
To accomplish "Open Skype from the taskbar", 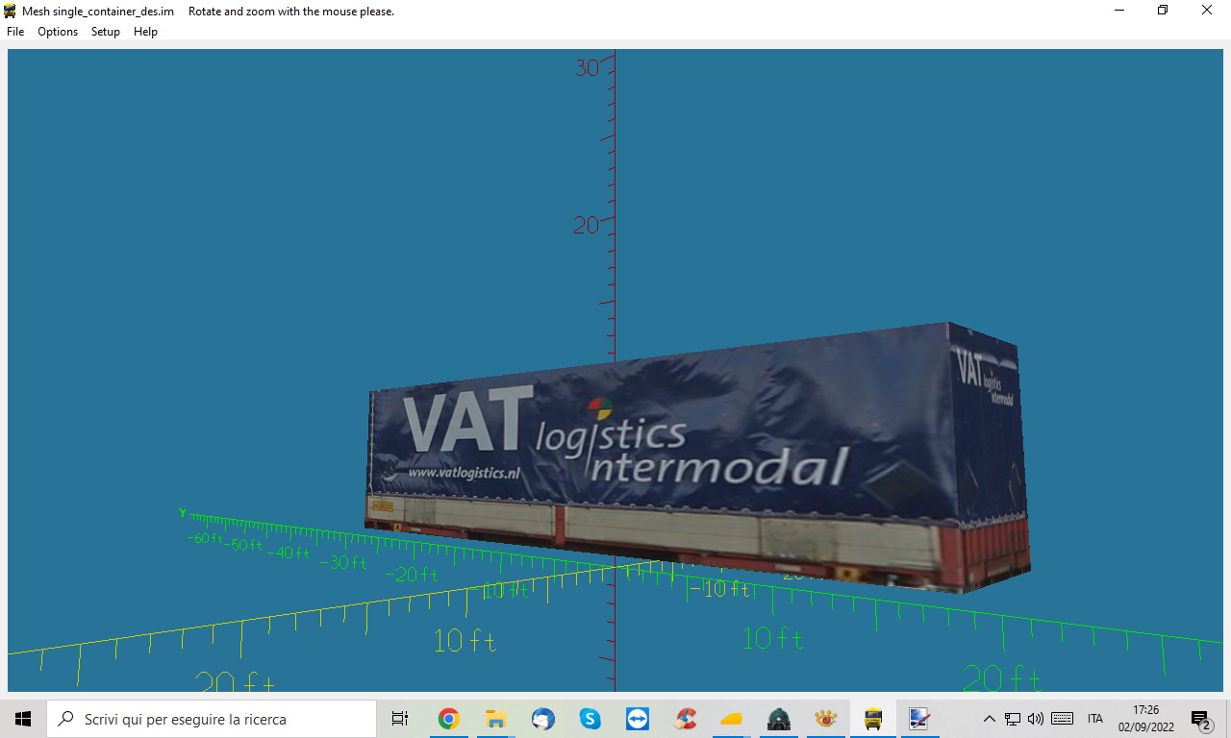I will 590,719.
